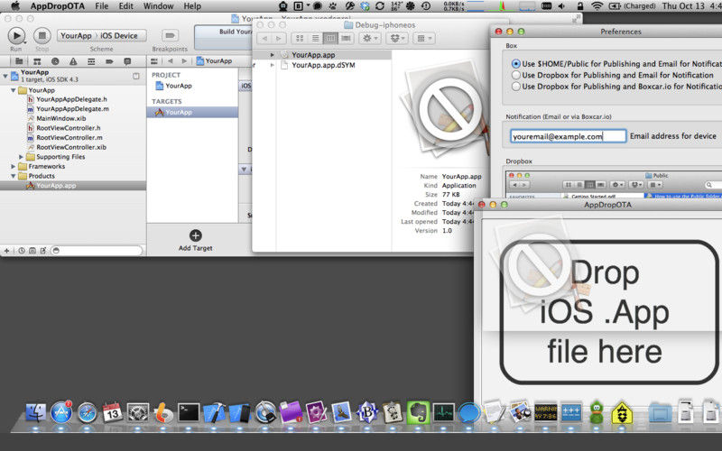Open the Apple menu
Image resolution: width=722 pixels, height=451 pixels.
[15, 6]
